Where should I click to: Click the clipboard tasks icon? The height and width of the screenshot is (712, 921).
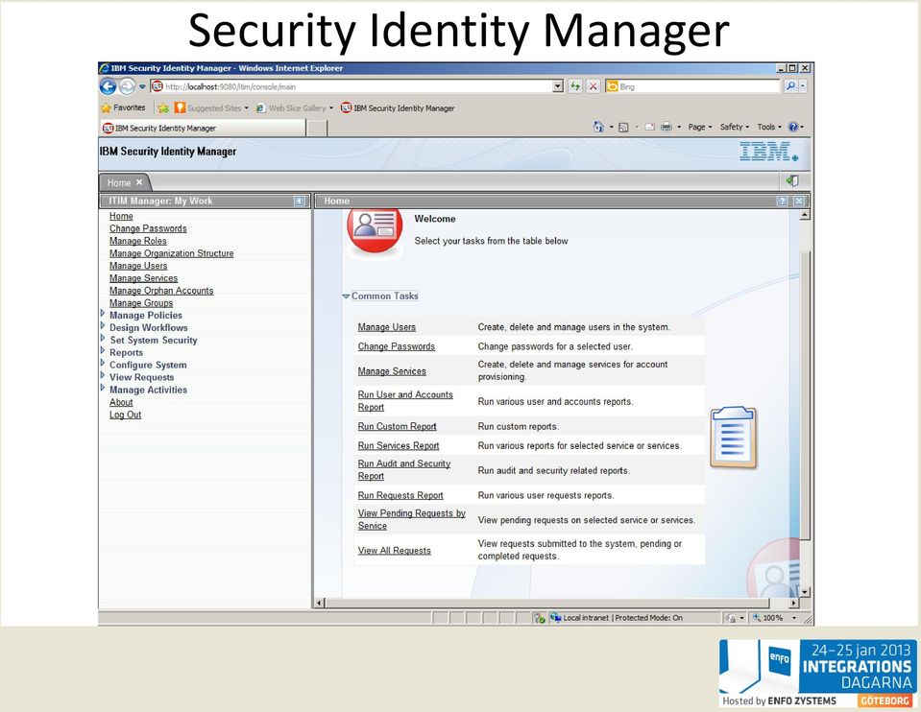(x=733, y=438)
